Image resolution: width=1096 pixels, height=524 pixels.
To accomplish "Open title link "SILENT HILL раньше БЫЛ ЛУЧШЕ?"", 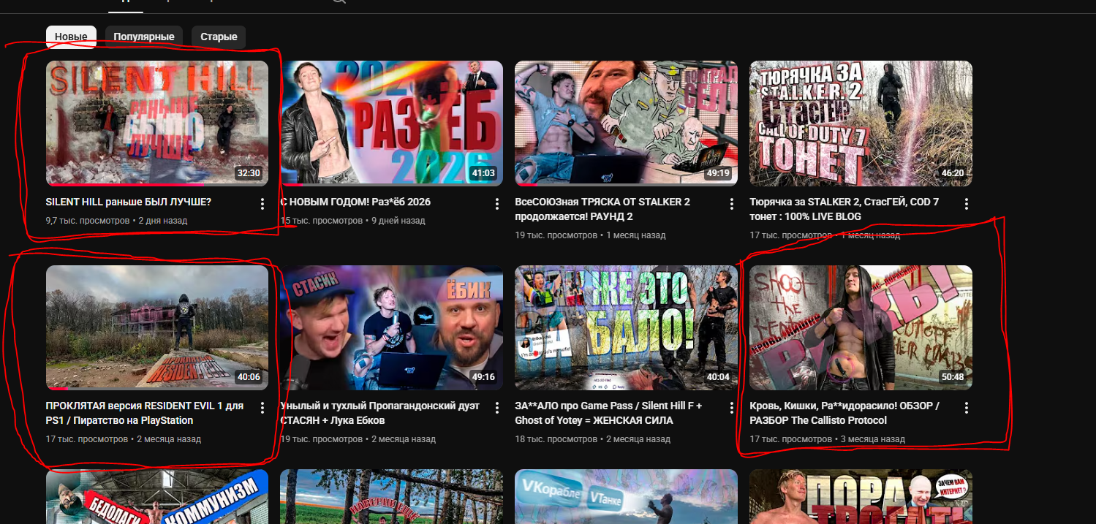I will tap(128, 202).
